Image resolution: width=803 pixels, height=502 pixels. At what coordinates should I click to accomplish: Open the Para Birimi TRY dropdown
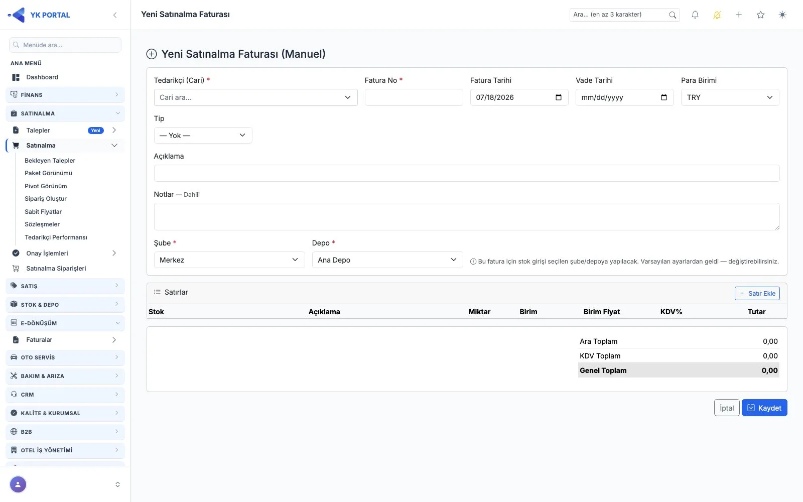(x=730, y=97)
